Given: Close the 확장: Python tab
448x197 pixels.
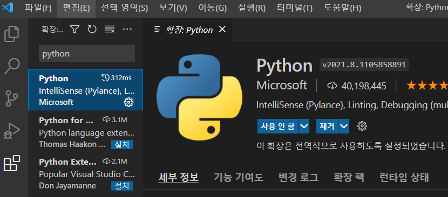Looking at the screenshot, I should pos(222,29).
